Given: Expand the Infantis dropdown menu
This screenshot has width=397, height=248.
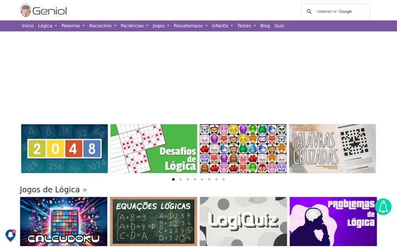Looking at the screenshot, I should pyautogui.click(x=222, y=26).
